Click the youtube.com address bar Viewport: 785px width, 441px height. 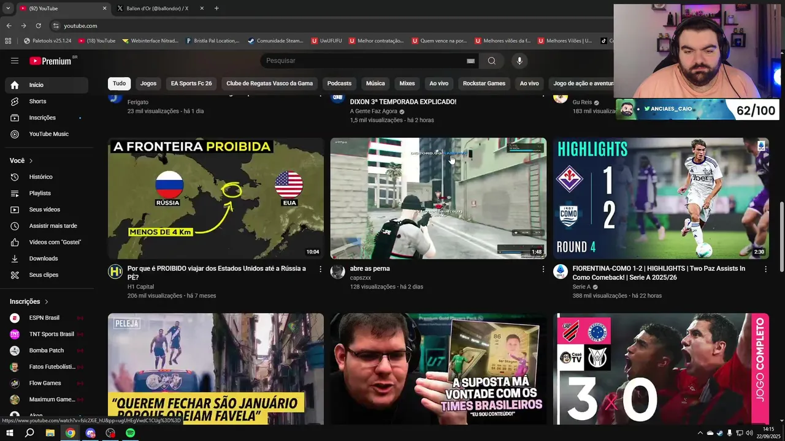coord(80,26)
